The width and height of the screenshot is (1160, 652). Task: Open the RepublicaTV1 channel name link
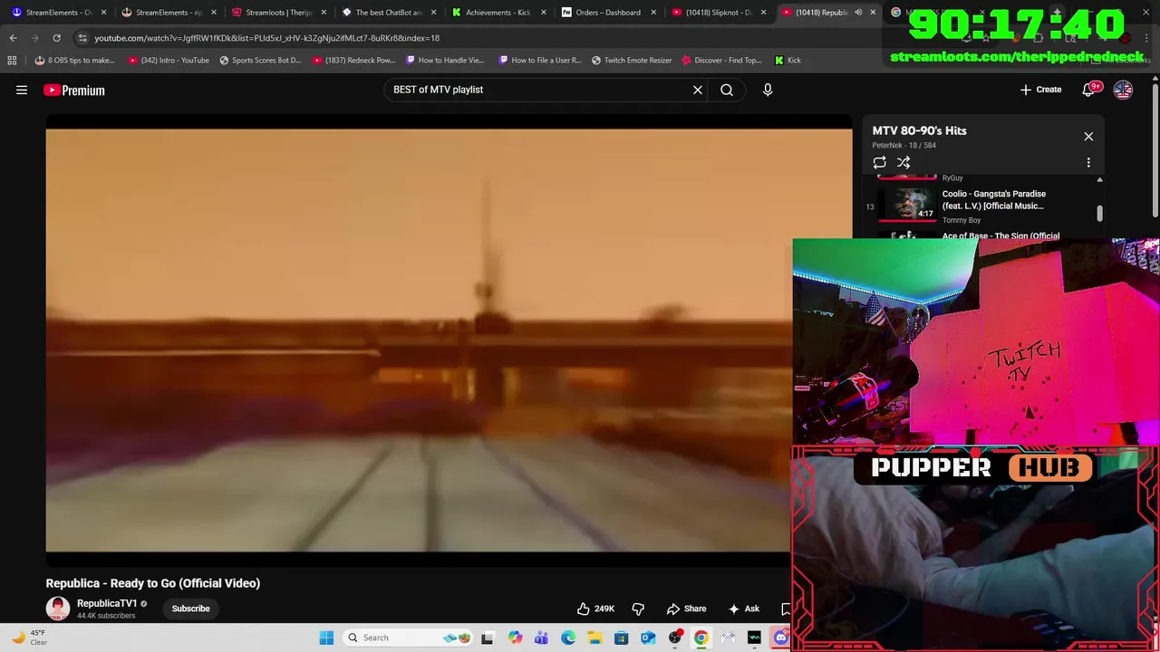(107, 603)
